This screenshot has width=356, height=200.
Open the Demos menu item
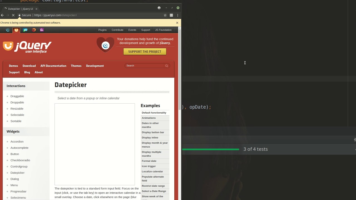(x=13, y=66)
